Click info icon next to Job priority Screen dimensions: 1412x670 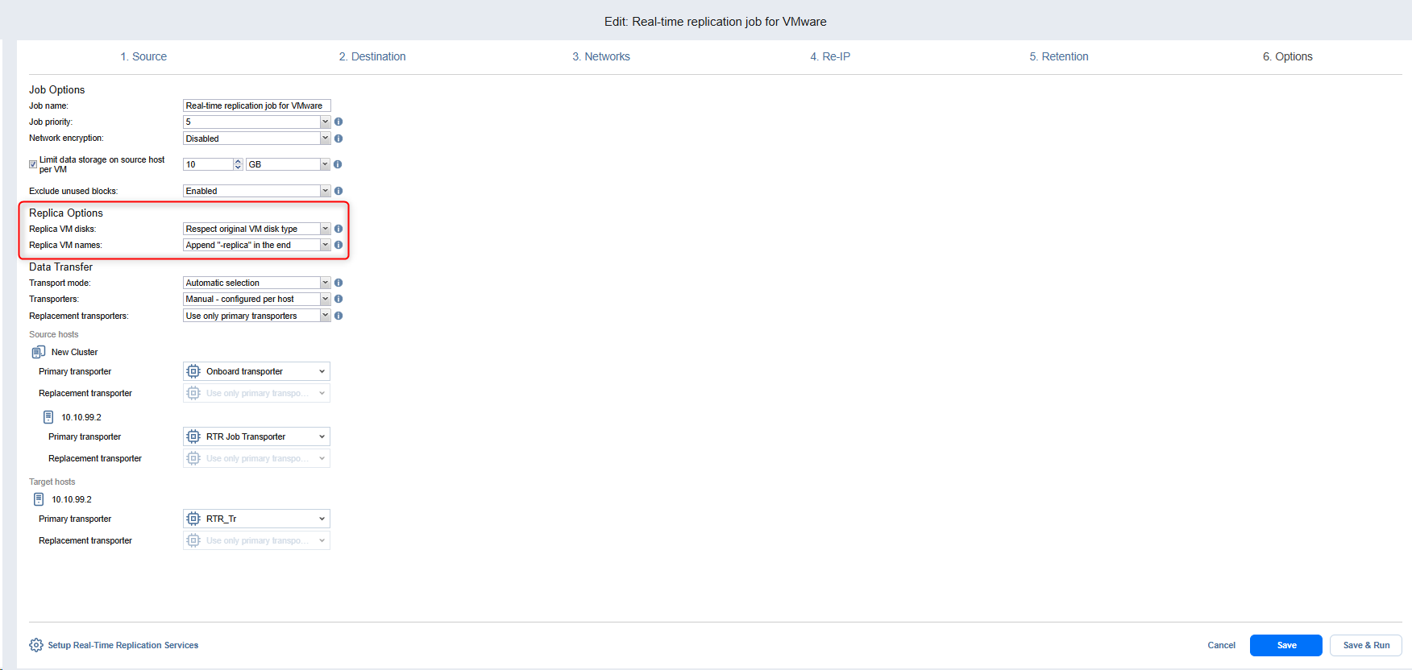[x=338, y=122]
